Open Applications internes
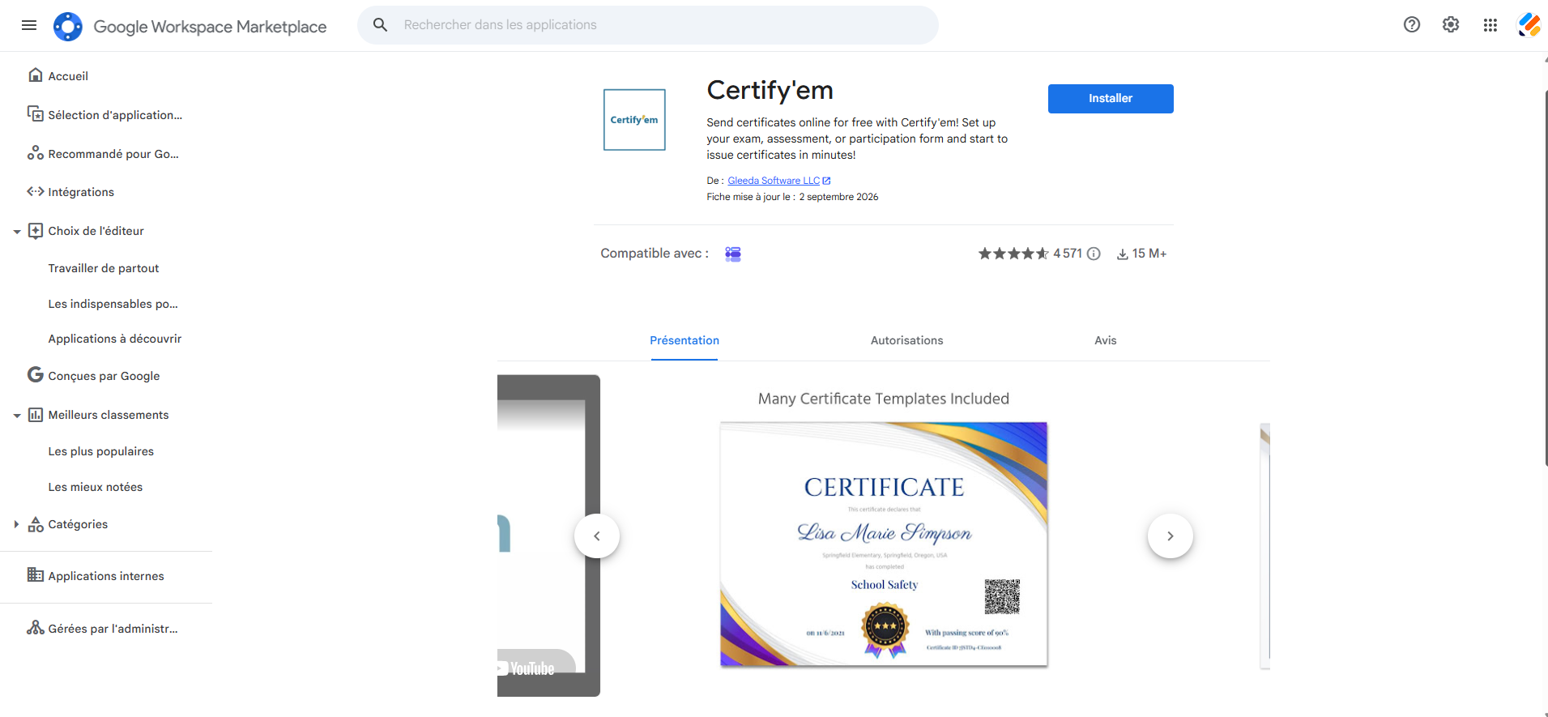The width and height of the screenshot is (1548, 717). point(105,576)
